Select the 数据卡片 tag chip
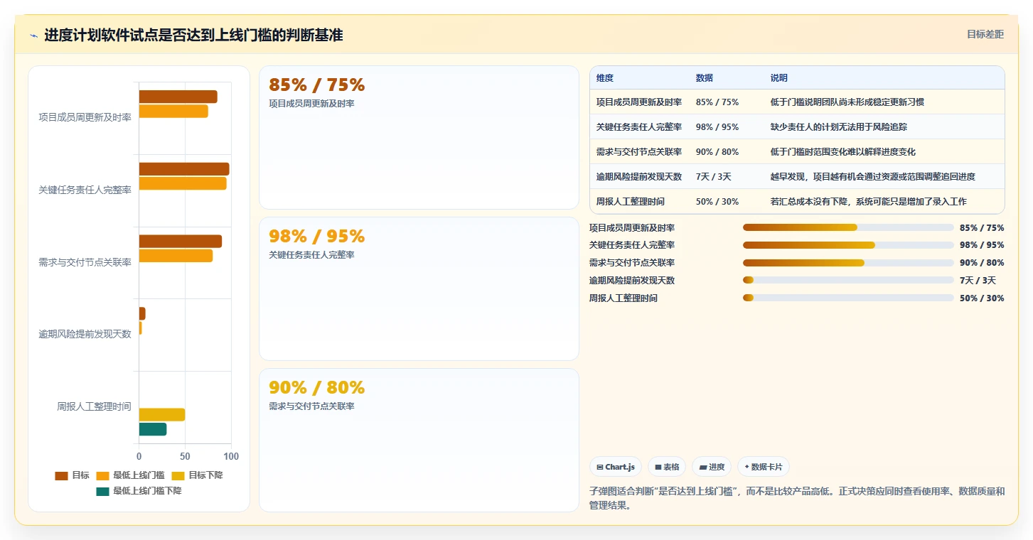 click(764, 467)
